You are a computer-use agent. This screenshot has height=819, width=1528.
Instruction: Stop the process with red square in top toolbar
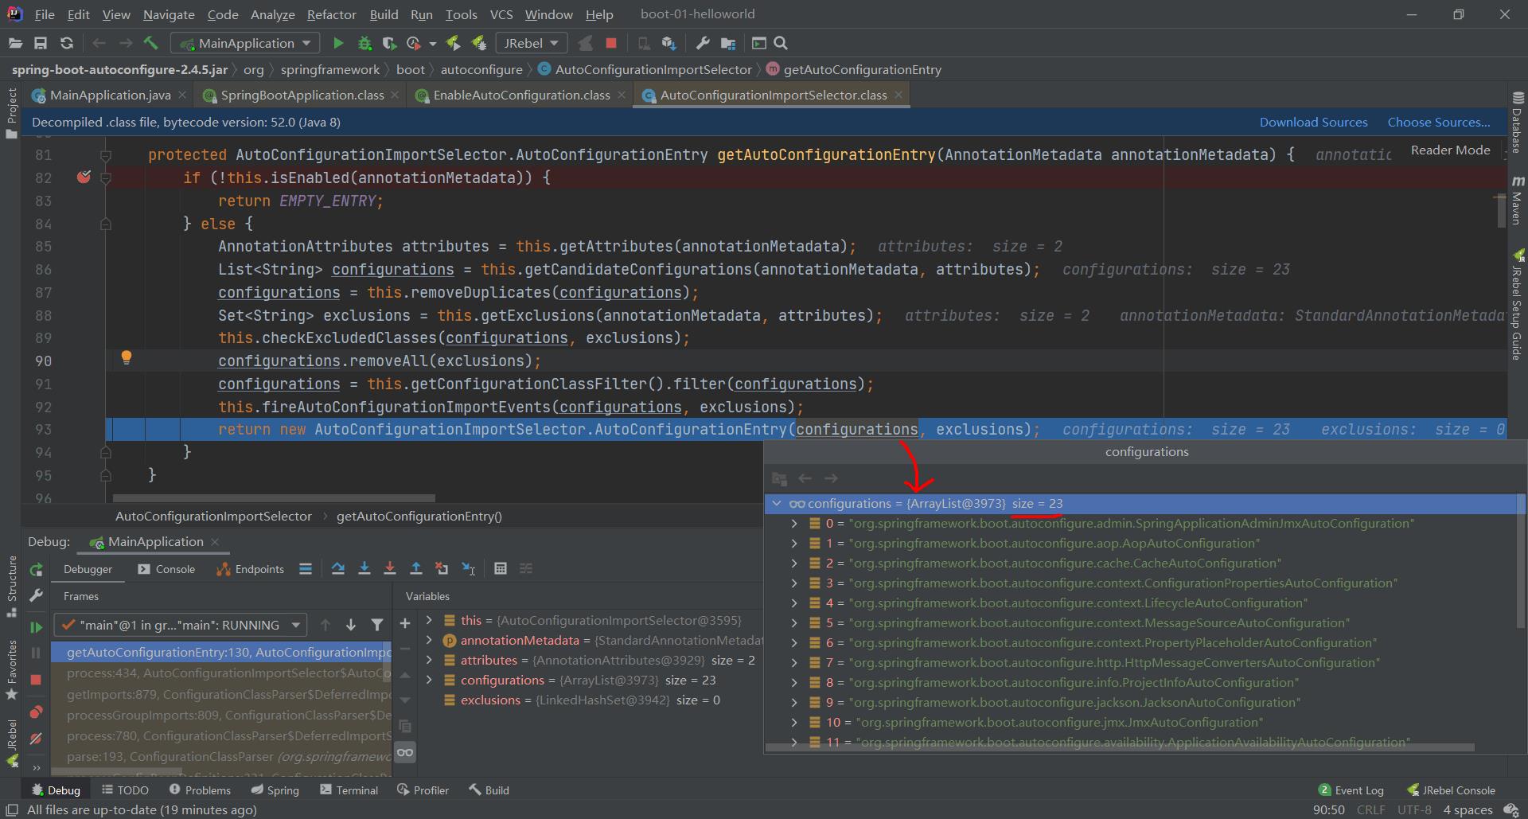[611, 43]
